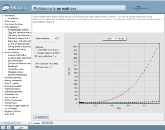
Task: Click the DewResearch logo
Action: tap(141, 8)
